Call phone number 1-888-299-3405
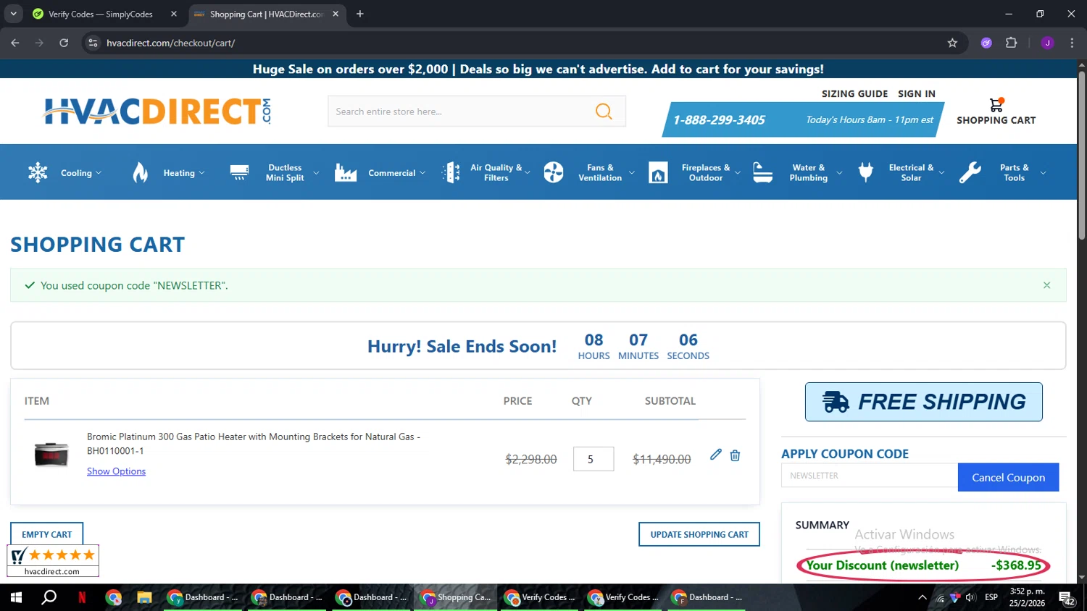 pyautogui.click(x=719, y=120)
